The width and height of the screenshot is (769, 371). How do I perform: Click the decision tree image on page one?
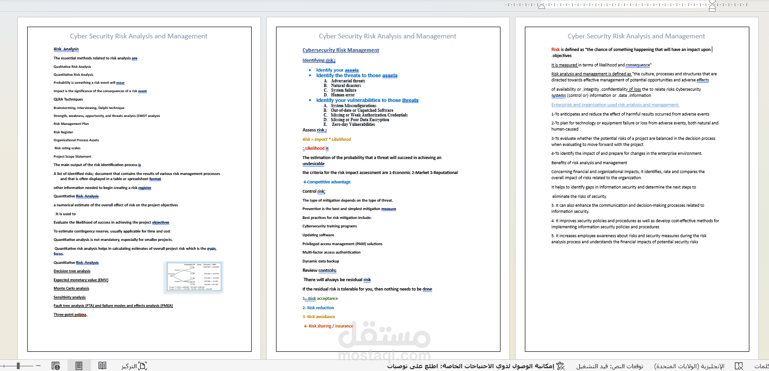click(x=194, y=277)
